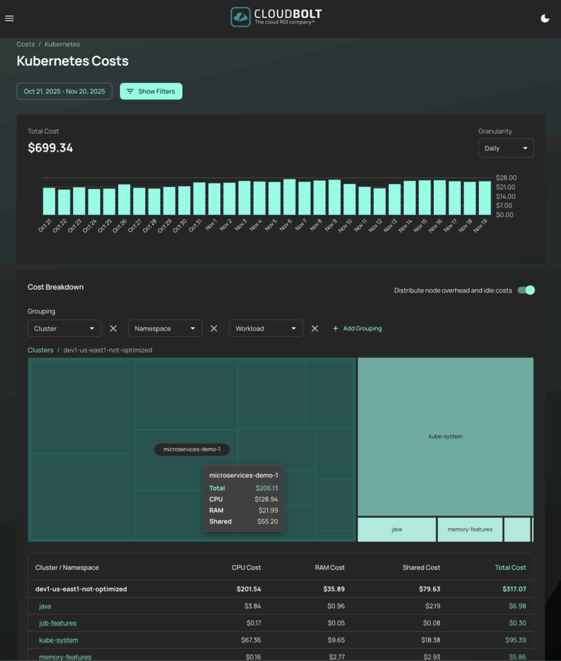561x661 pixels.
Task: Click the filter icon on Show Filters
Action: click(130, 91)
